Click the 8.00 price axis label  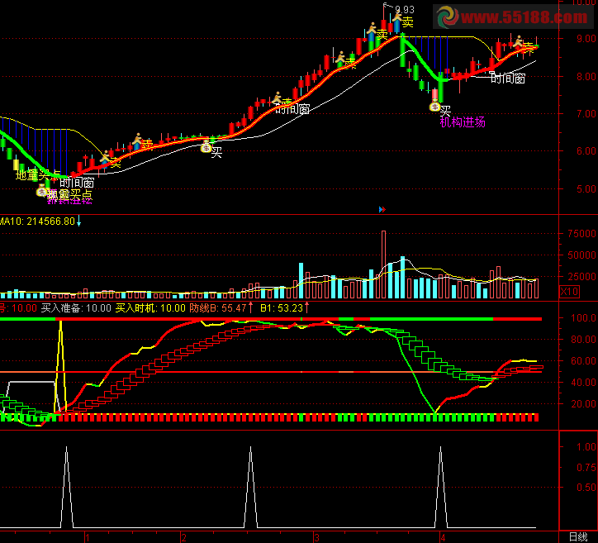586,76
